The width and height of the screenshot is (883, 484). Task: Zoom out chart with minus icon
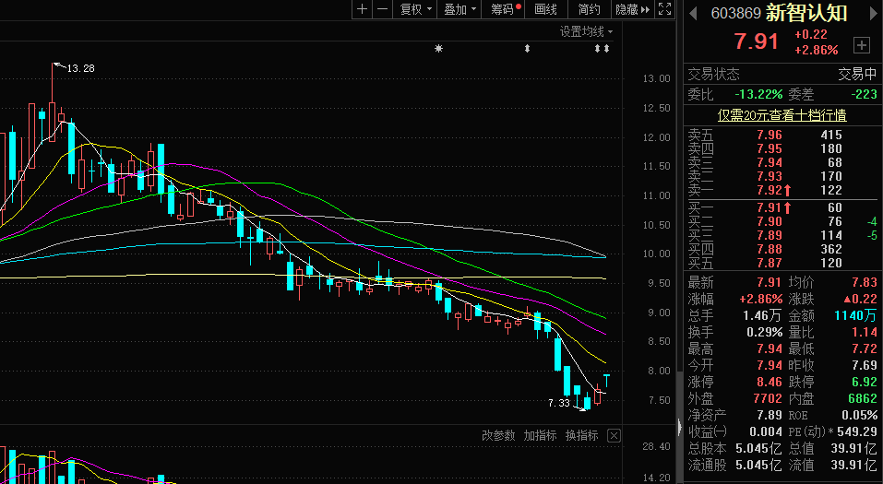tap(382, 9)
